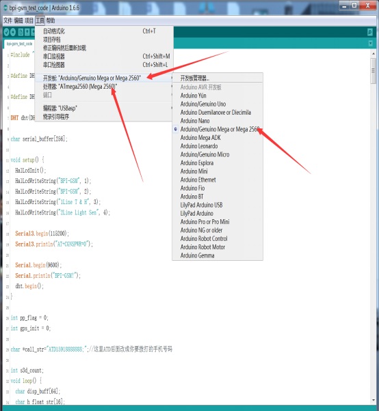Click the Upload arrow toolbar icon
Image resolution: width=379 pixels, height=411 pixels.
pyautogui.click(x=13, y=32)
